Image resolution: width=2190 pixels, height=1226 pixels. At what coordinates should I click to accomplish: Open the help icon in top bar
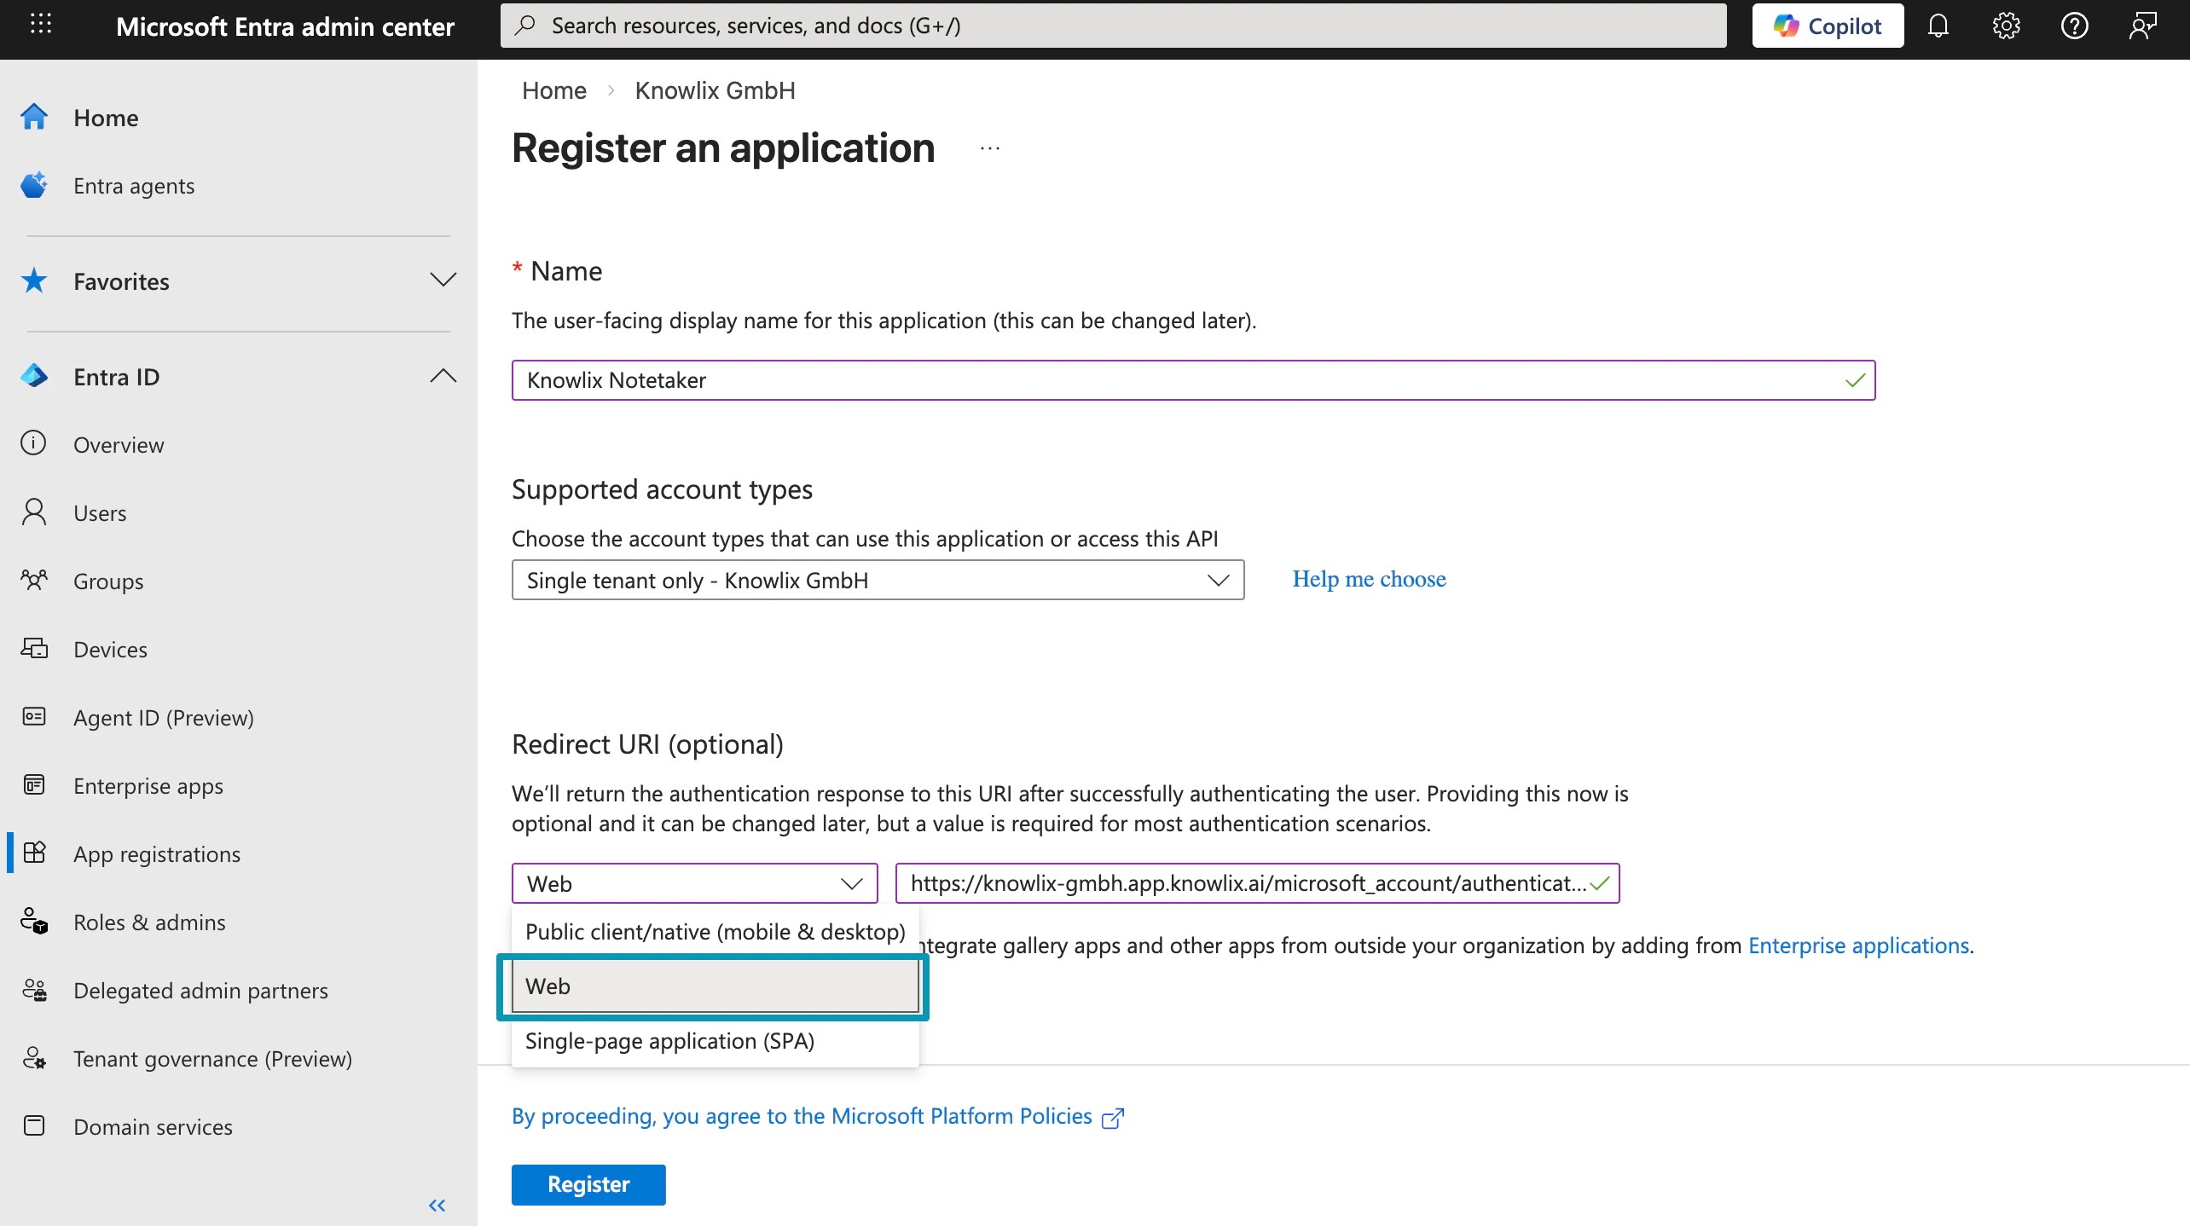click(x=2075, y=25)
